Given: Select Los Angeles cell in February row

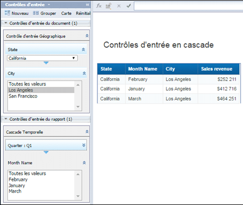Looking at the screenshot, I should (x=180, y=79).
